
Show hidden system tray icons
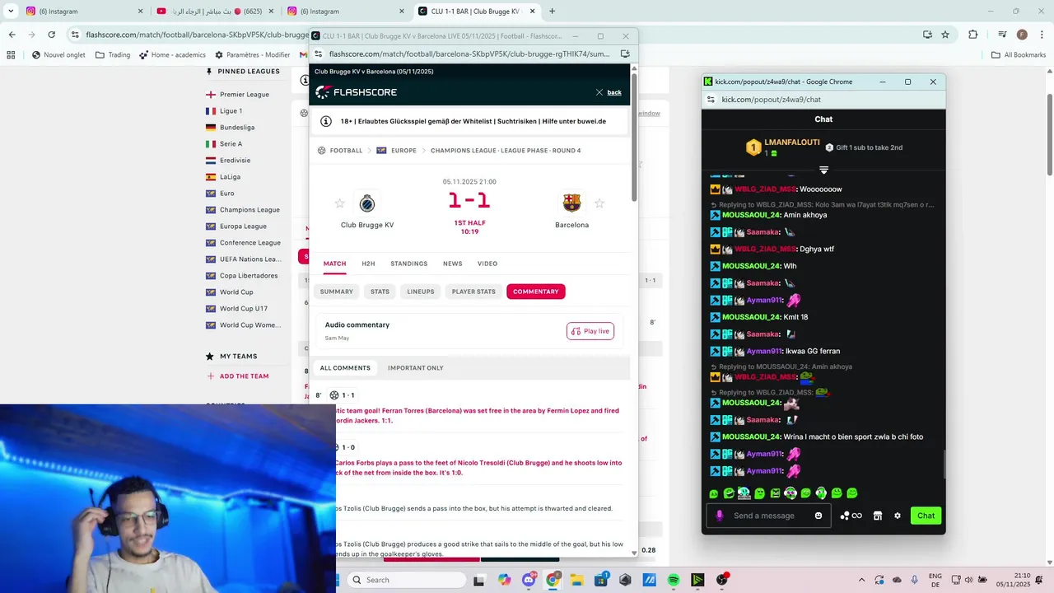[862, 580]
